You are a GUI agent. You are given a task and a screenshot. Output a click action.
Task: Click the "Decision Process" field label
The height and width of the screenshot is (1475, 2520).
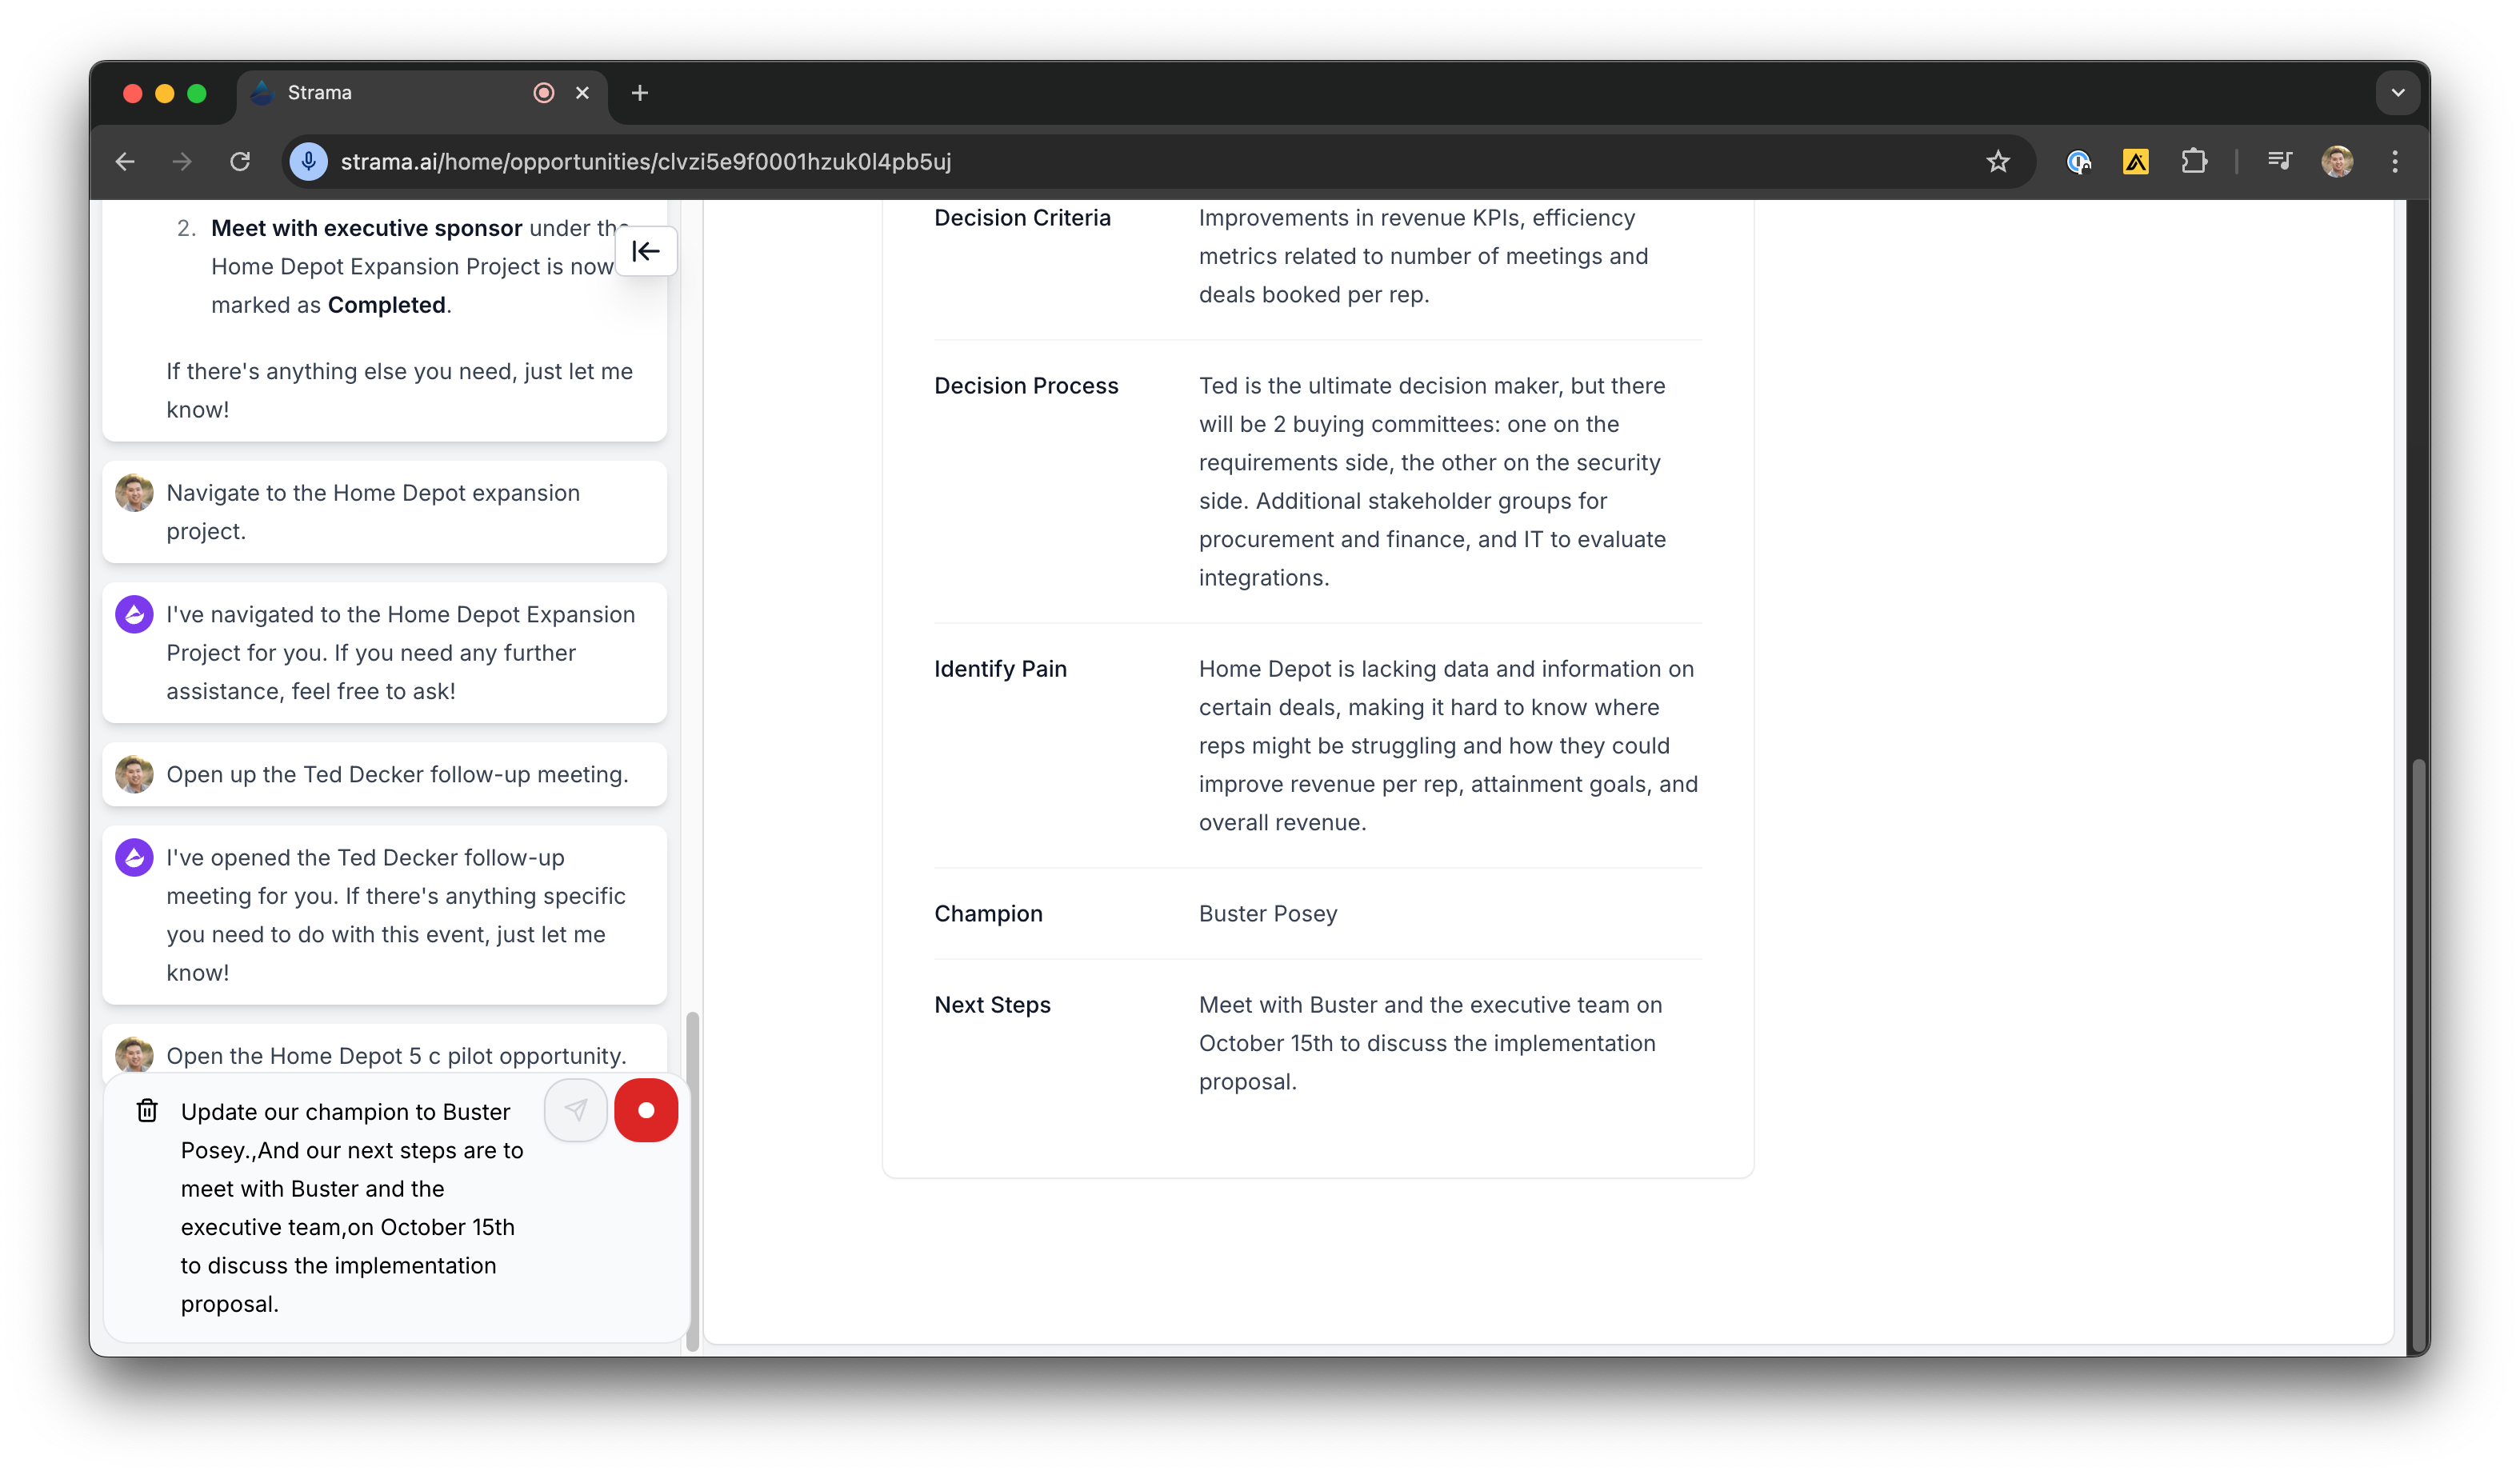click(1026, 386)
